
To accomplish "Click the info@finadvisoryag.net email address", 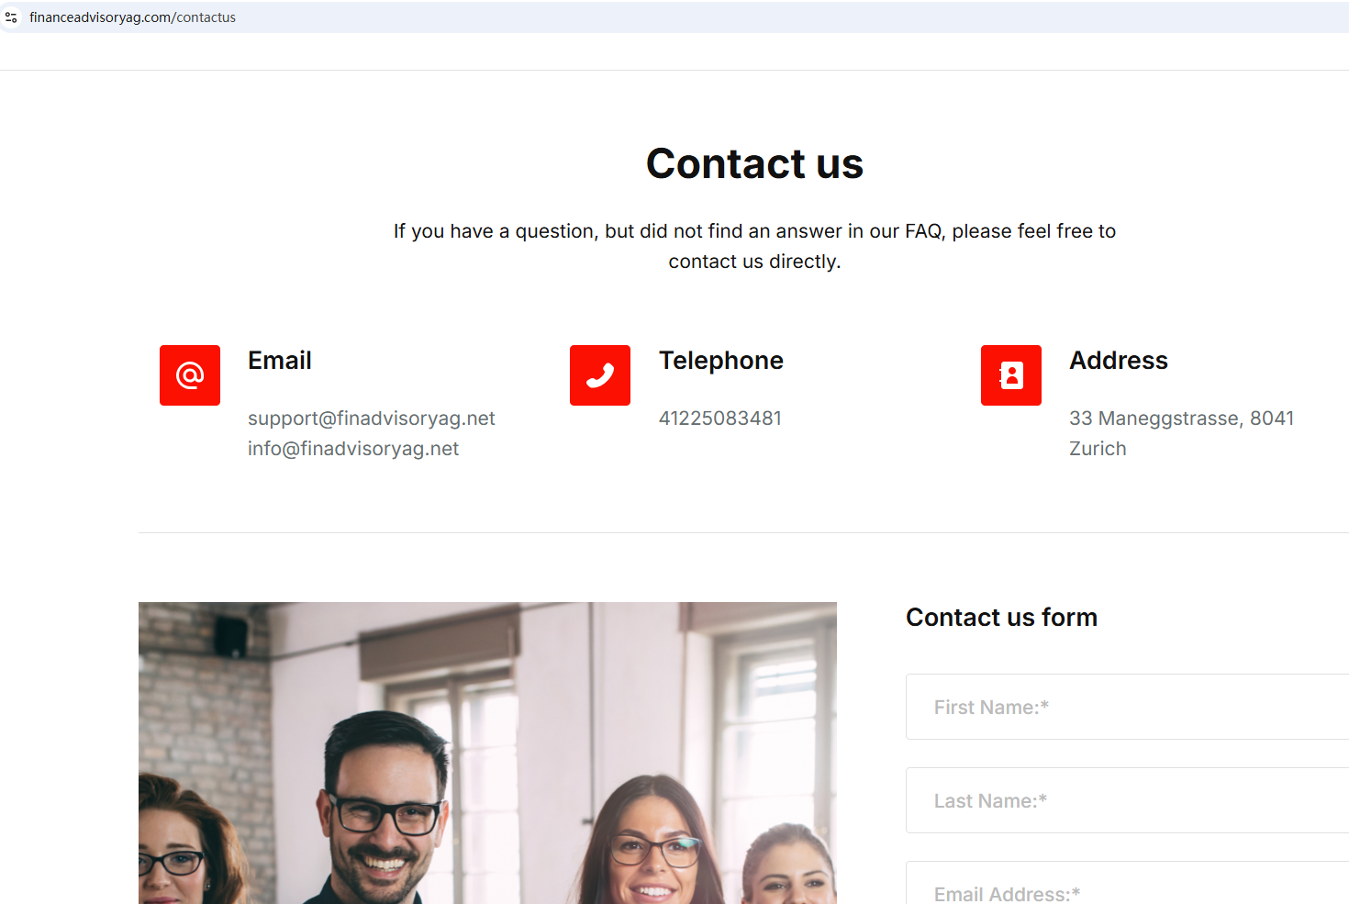I will pos(353,449).
